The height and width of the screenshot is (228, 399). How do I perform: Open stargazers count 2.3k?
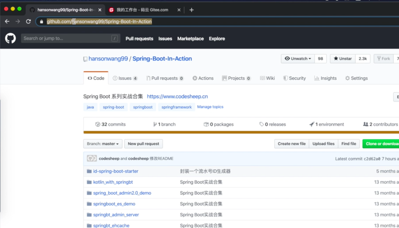click(363, 59)
